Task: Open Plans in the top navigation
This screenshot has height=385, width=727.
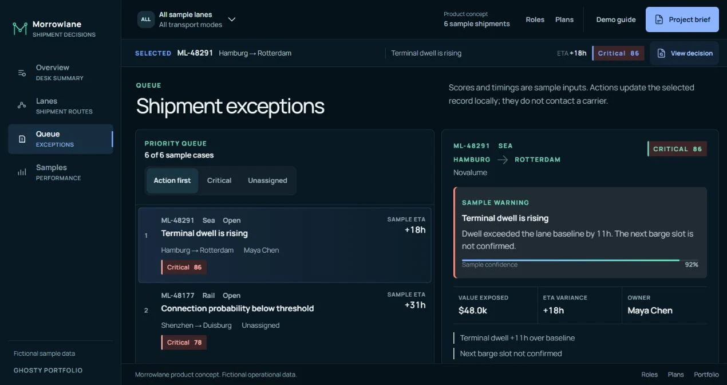Action: [564, 19]
